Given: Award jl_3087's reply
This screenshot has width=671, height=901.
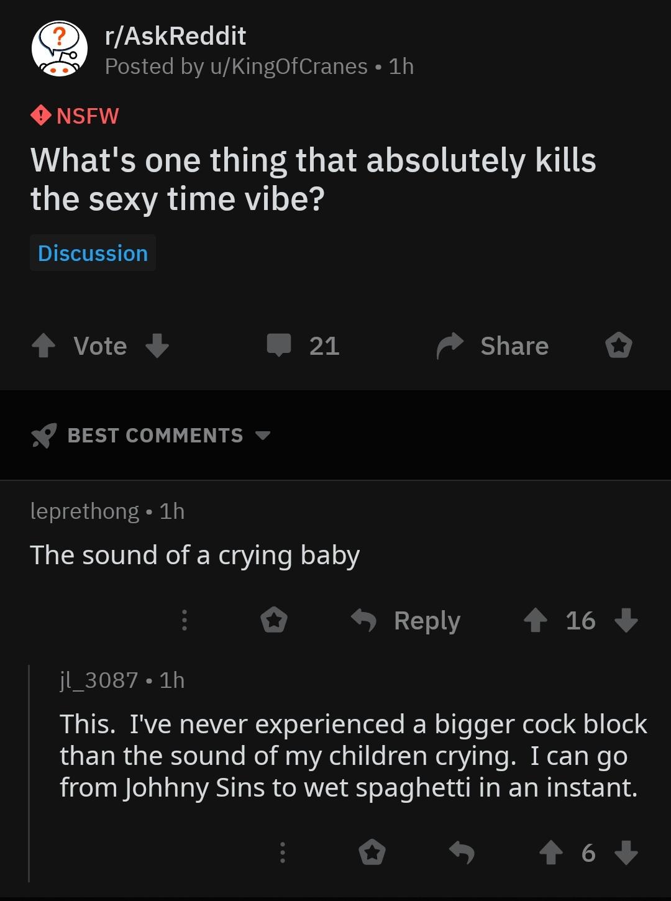Looking at the screenshot, I should 372,853.
